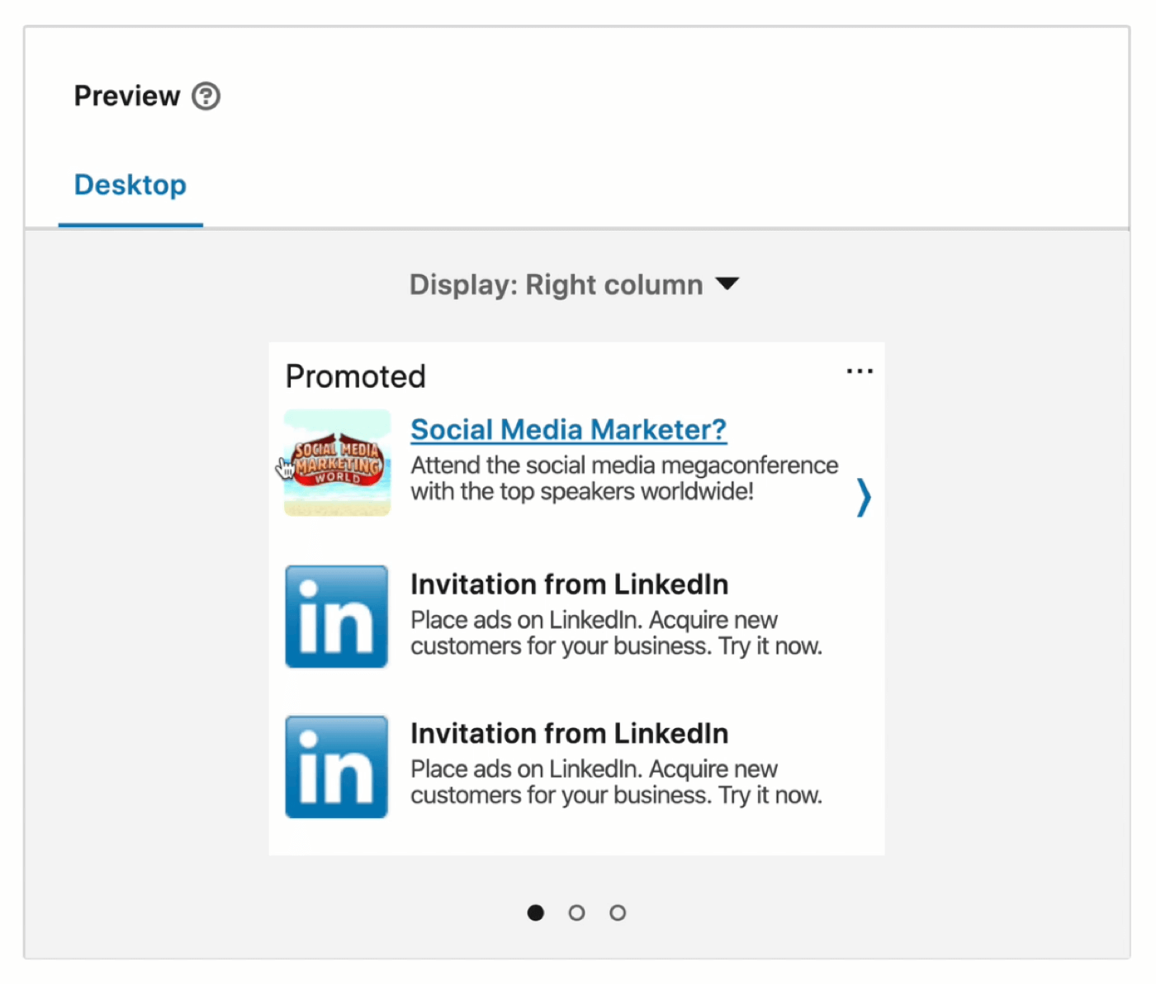Image resolution: width=1156 pixels, height=984 pixels.
Task: Open the Social Media Marketer? headline link
Action: click(568, 429)
